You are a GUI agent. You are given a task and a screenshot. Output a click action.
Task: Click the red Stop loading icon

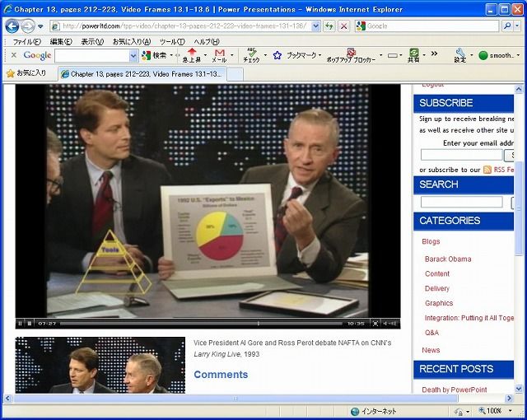click(x=343, y=26)
